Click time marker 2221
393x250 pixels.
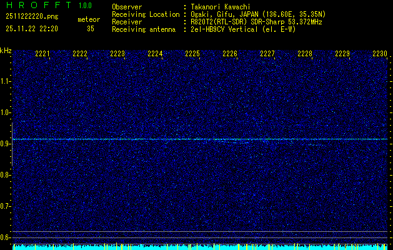[x=42, y=54]
